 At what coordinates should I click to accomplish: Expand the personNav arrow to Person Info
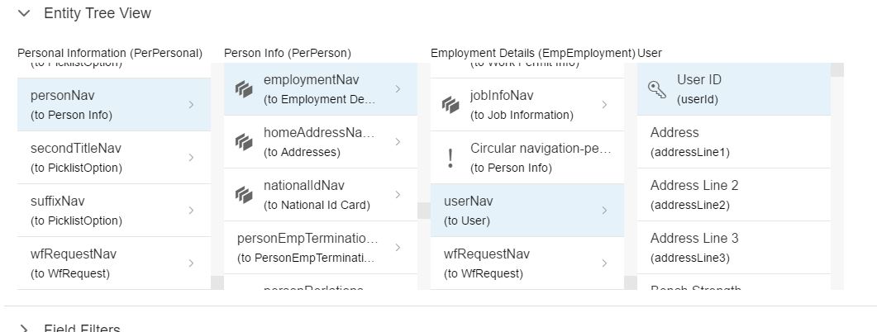191,105
